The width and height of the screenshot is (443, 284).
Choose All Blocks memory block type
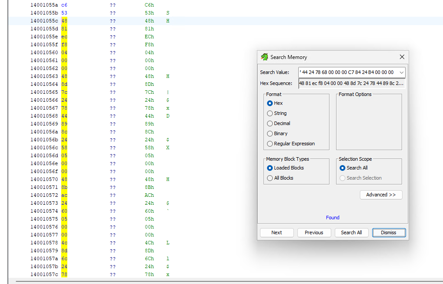pos(270,178)
